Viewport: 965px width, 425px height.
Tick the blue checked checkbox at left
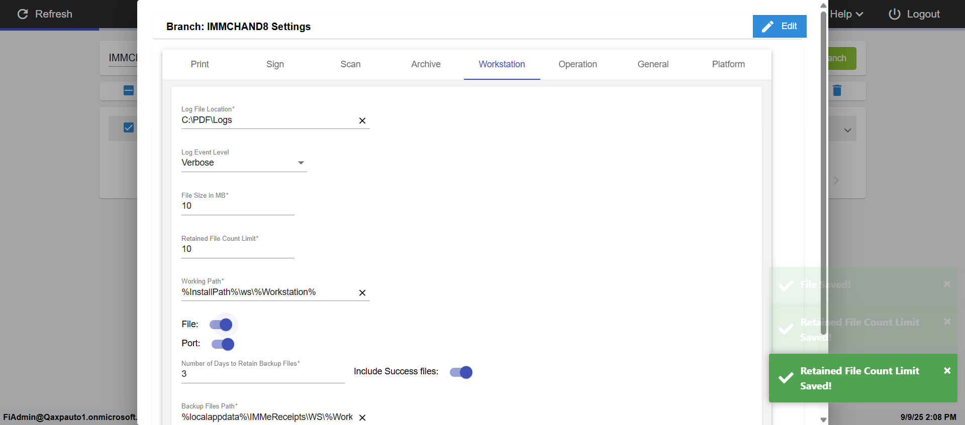tap(129, 127)
